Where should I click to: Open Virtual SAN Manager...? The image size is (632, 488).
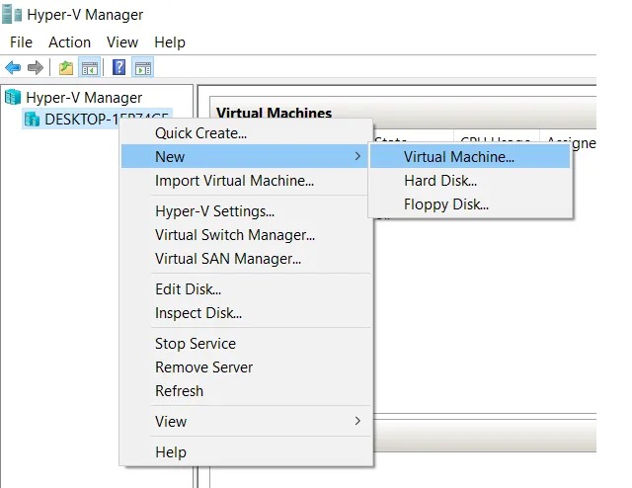tap(244, 259)
